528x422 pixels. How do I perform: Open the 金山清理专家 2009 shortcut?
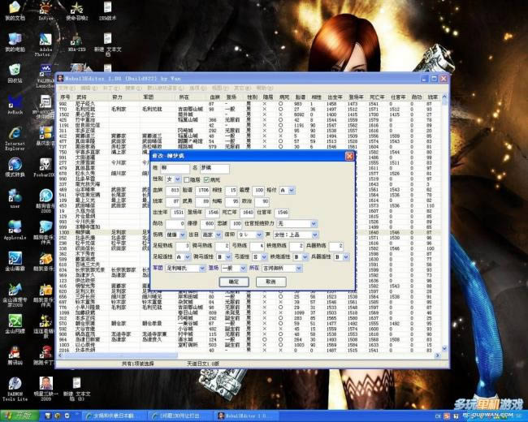tap(15, 295)
